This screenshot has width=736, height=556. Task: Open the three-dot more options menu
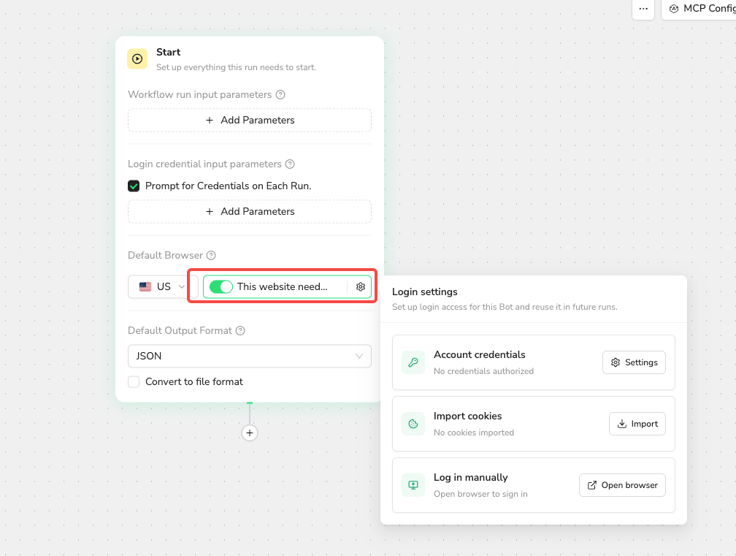[x=643, y=9]
